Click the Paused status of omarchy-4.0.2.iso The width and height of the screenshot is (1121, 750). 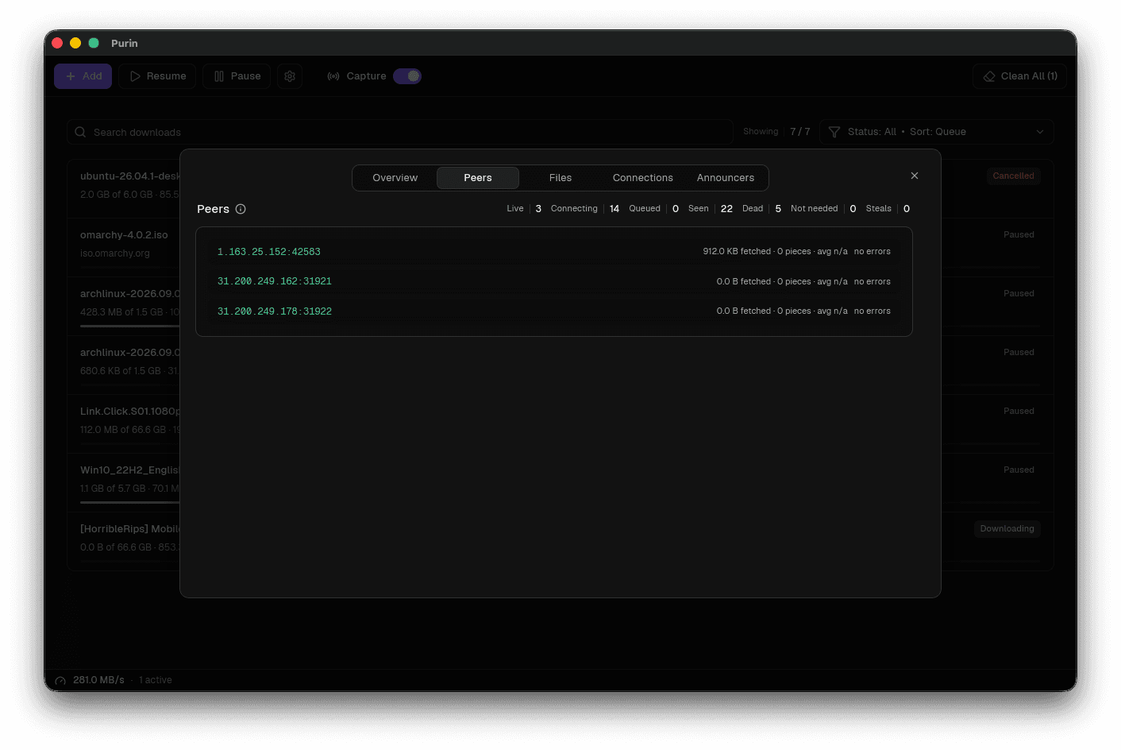1019,235
